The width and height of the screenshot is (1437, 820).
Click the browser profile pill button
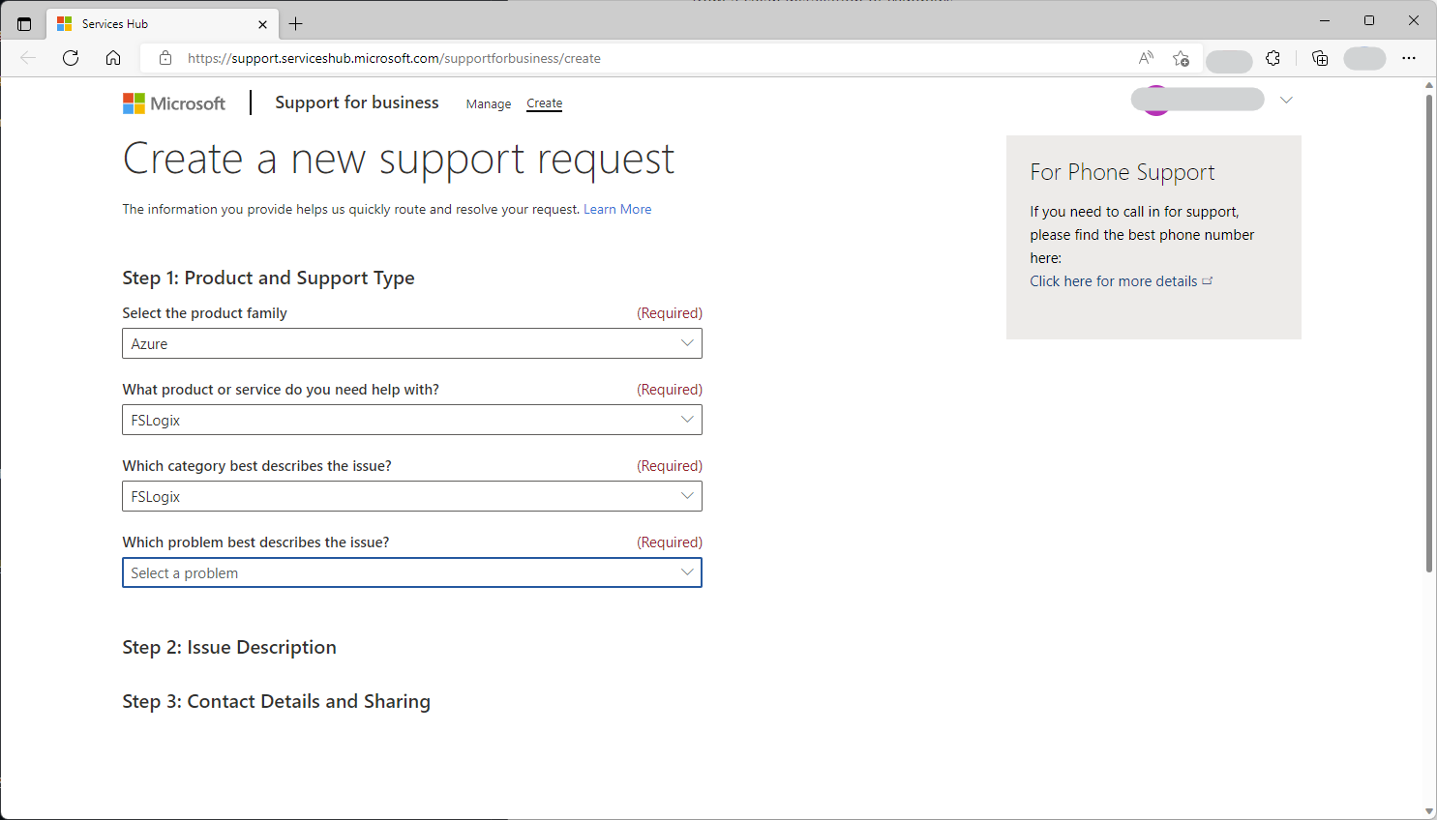(1364, 58)
